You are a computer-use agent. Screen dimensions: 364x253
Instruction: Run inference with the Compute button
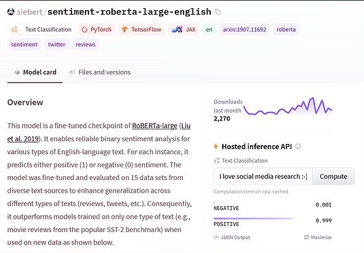tap(334, 176)
